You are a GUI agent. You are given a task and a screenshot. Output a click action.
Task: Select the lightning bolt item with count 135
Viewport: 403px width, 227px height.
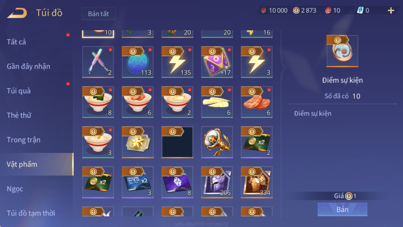click(177, 62)
